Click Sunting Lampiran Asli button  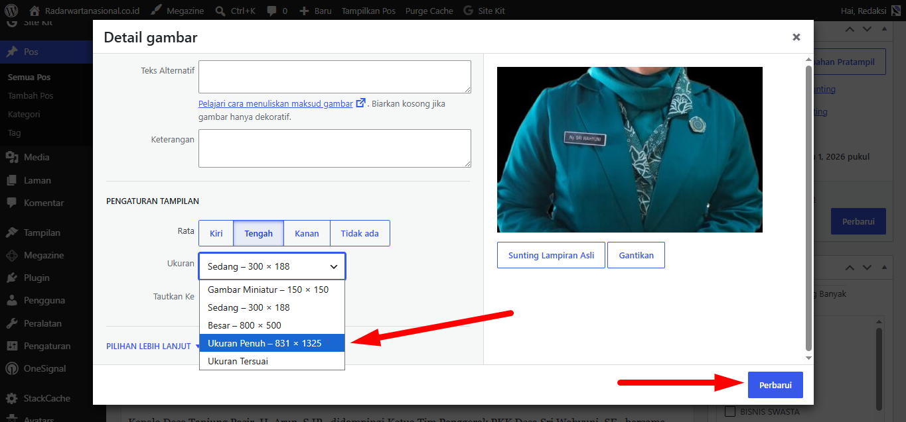tap(551, 255)
